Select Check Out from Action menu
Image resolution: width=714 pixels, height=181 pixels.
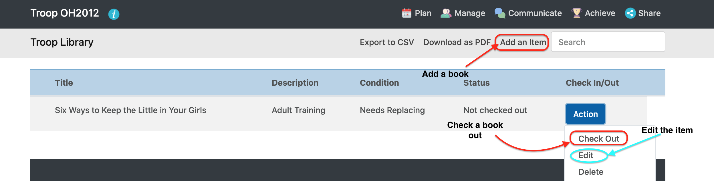pos(598,139)
